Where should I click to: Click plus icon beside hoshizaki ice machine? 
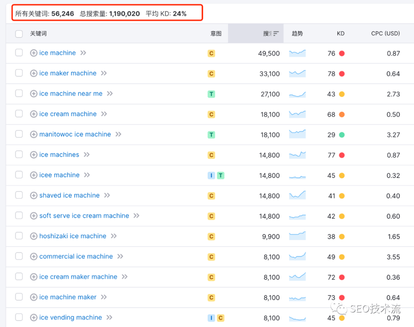[34, 236]
